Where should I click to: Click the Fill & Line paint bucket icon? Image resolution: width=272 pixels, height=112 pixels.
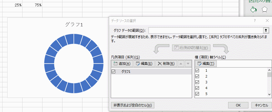[253, 10]
